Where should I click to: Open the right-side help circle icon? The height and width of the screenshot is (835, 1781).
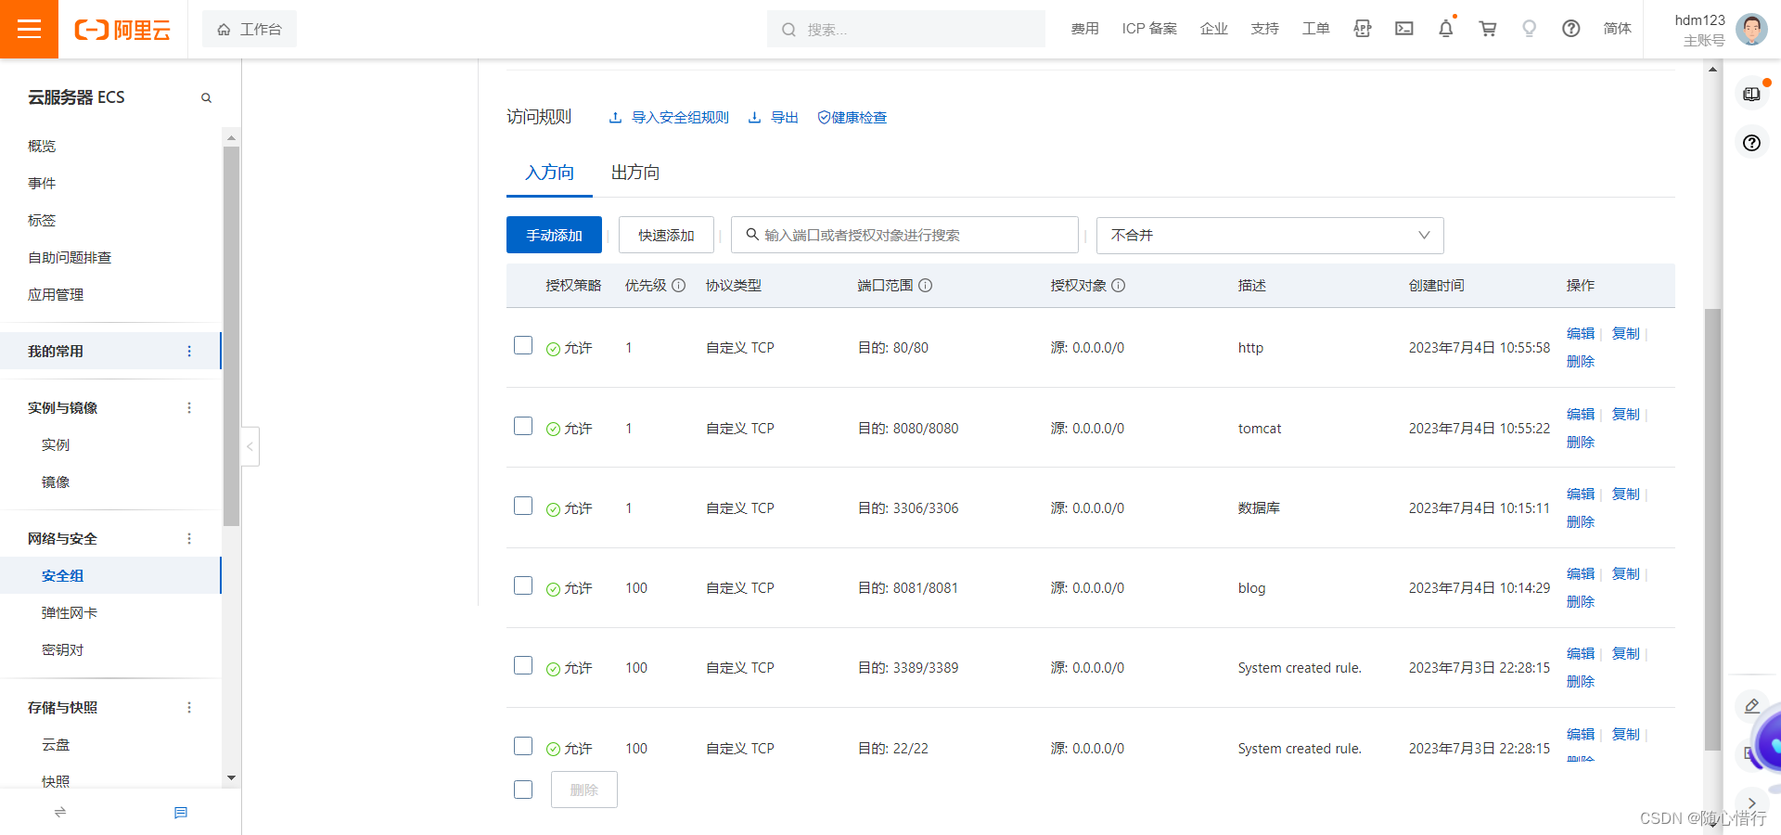[1751, 143]
